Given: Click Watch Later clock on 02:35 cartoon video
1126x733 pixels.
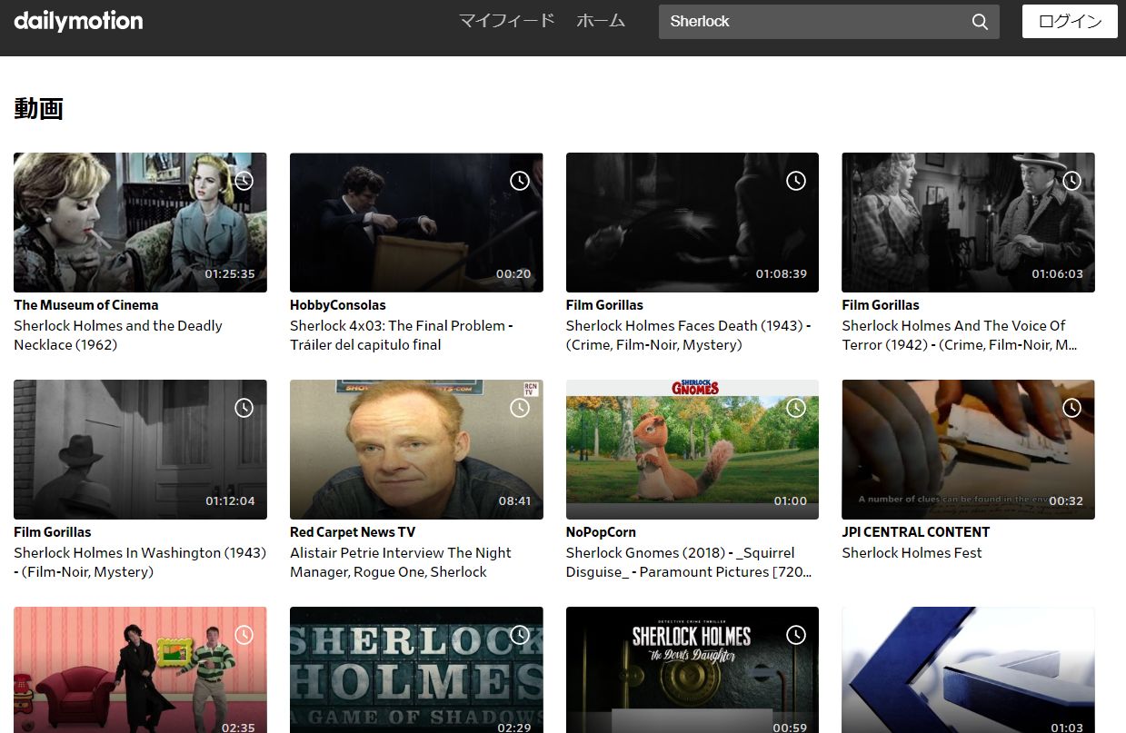Looking at the screenshot, I should click(244, 635).
